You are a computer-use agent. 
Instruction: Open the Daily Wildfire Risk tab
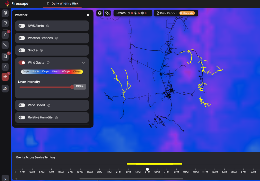62,4
